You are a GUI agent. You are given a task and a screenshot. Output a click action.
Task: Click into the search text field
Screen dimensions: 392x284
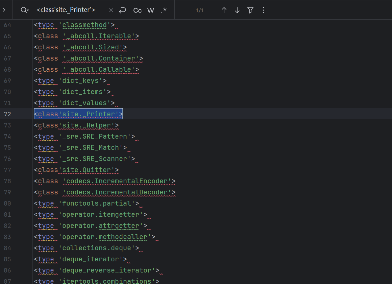pos(66,10)
